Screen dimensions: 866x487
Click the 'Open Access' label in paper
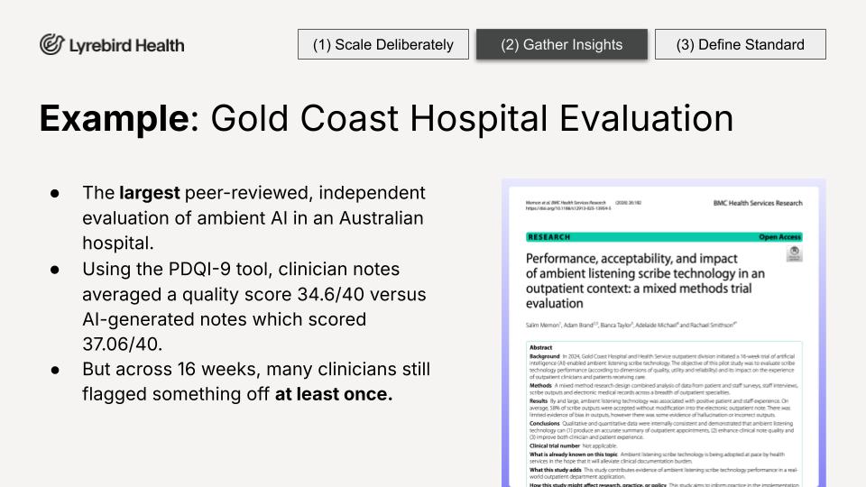[x=779, y=237]
